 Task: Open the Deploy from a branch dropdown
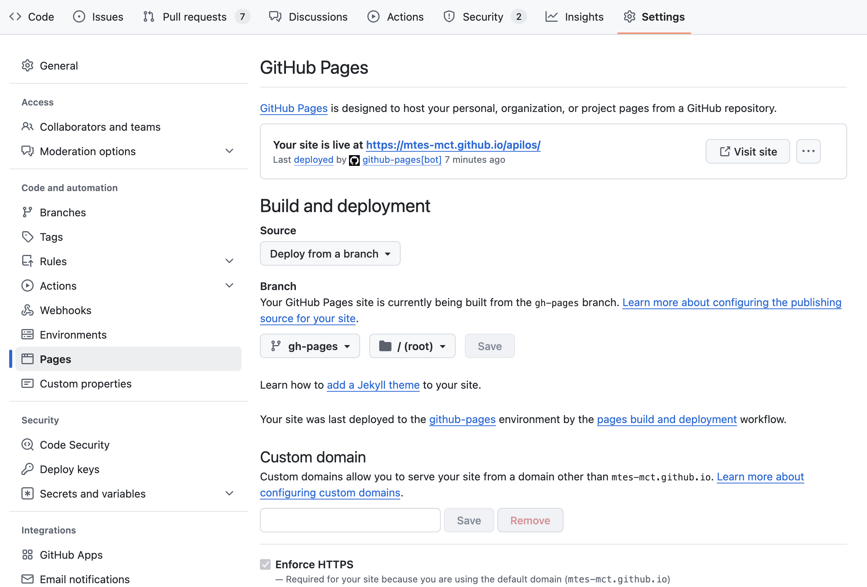click(330, 254)
